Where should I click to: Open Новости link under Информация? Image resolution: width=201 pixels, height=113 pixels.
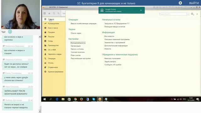108,49
